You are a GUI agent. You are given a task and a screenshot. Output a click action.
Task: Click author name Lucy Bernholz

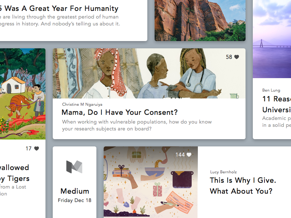pos(223,172)
